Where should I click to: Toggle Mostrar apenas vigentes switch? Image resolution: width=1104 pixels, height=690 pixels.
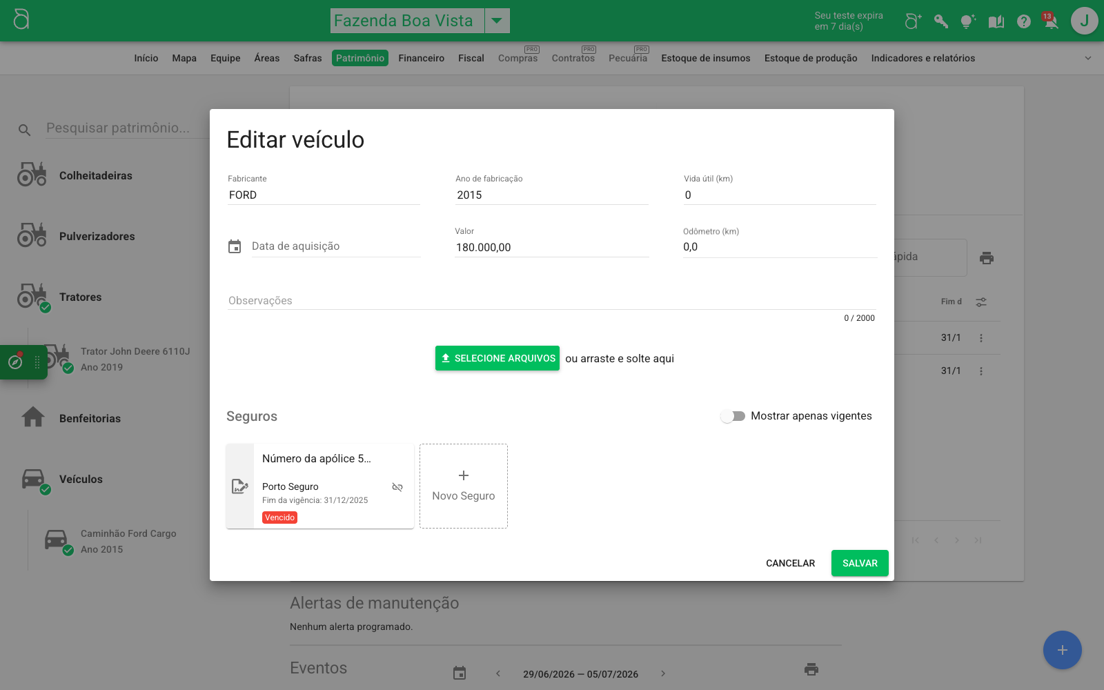tap(733, 416)
